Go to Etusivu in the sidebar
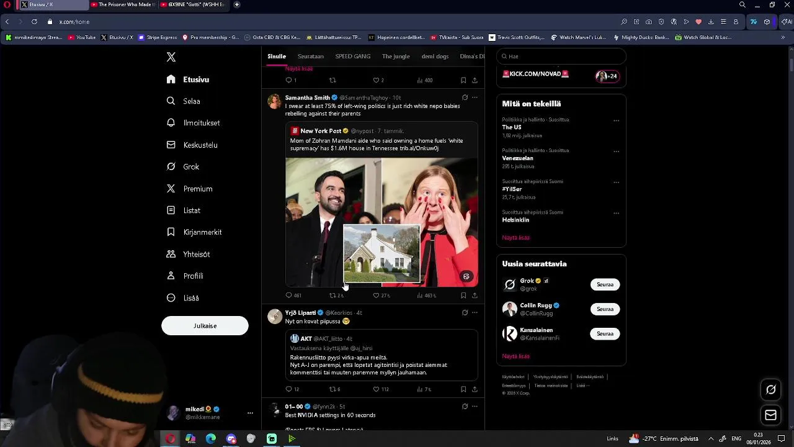Screen dimensions: 794x447 pos(189,79)
